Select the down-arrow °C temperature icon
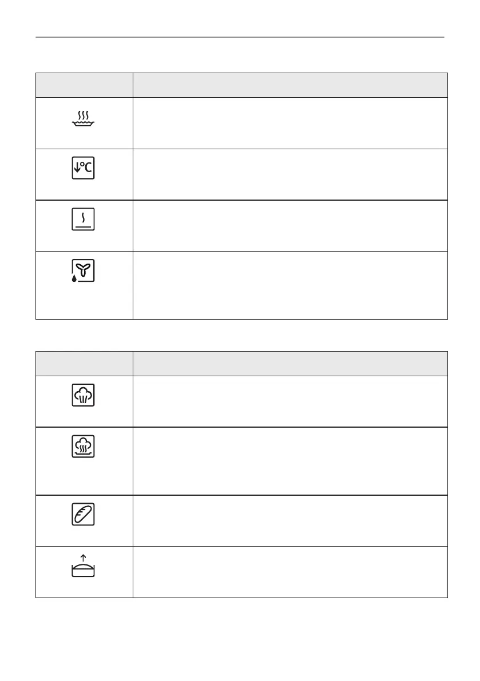The width and height of the screenshot is (480, 681). (x=83, y=168)
